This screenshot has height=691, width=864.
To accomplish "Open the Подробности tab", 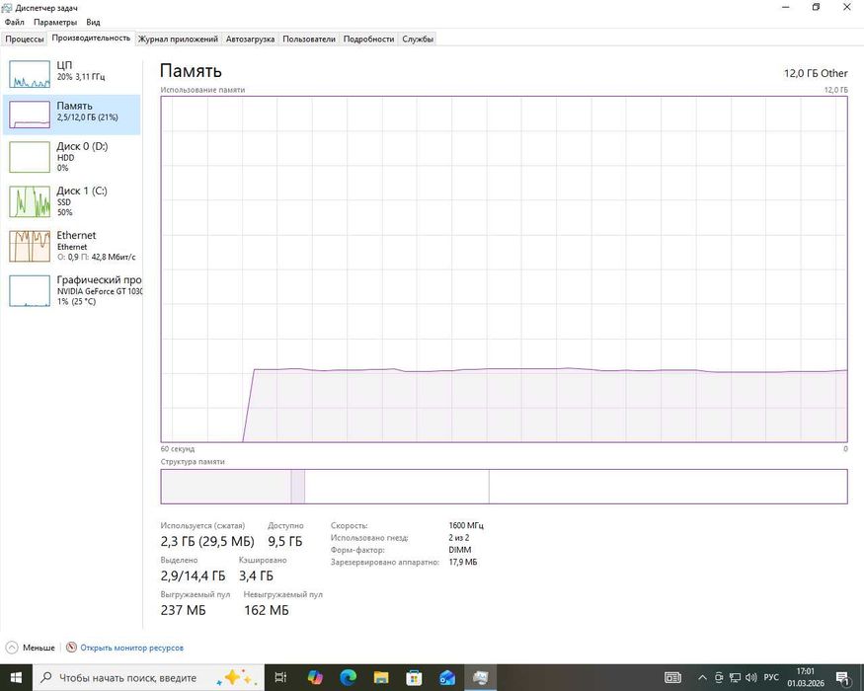I will pos(368,39).
